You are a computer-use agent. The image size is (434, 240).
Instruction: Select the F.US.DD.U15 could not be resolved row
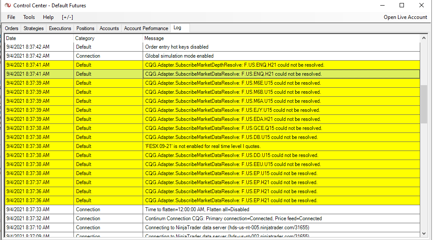212,155
